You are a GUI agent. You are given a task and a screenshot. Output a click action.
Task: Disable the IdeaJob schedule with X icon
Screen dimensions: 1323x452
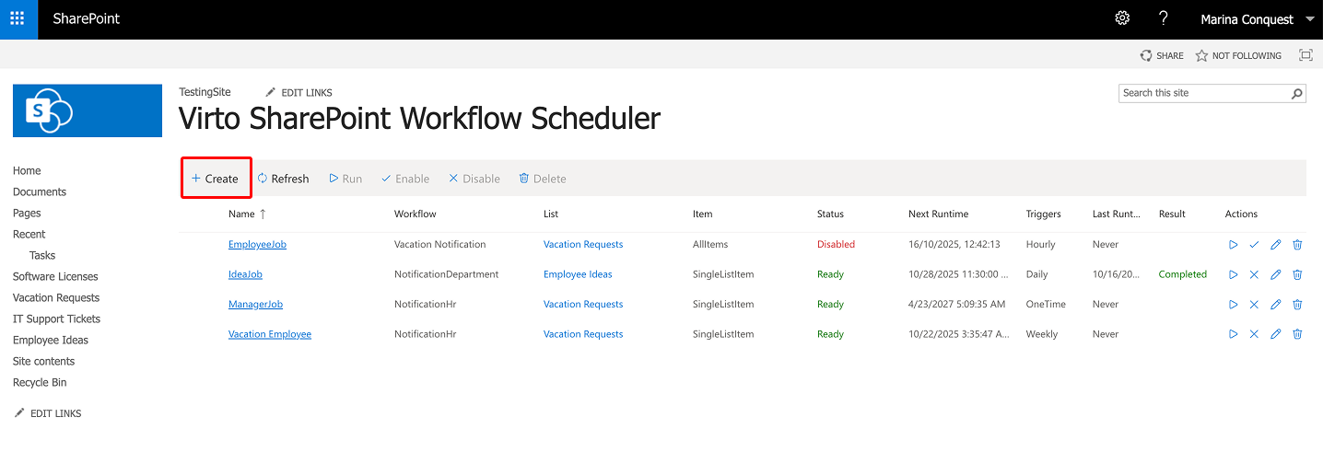1254,274
